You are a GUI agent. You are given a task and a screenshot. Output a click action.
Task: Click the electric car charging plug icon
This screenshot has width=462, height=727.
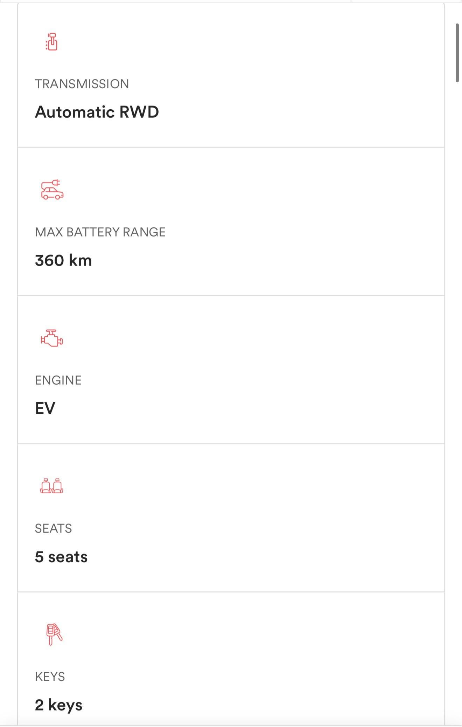[x=52, y=190]
